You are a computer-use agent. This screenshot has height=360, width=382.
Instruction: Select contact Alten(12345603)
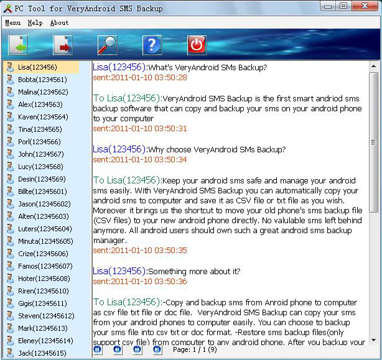click(x=44, y=216)
